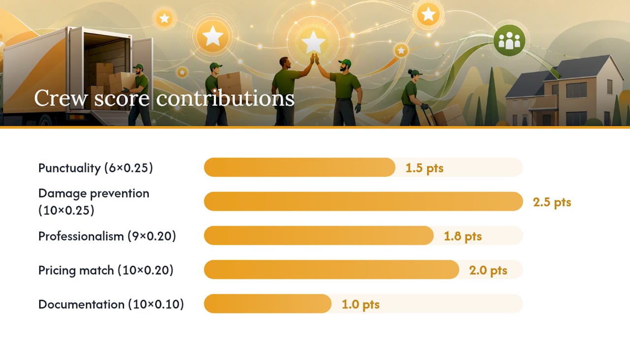Viewport: 630px width, 354px height.
Task: Click the large center star icon
Action: coord(314,41)
